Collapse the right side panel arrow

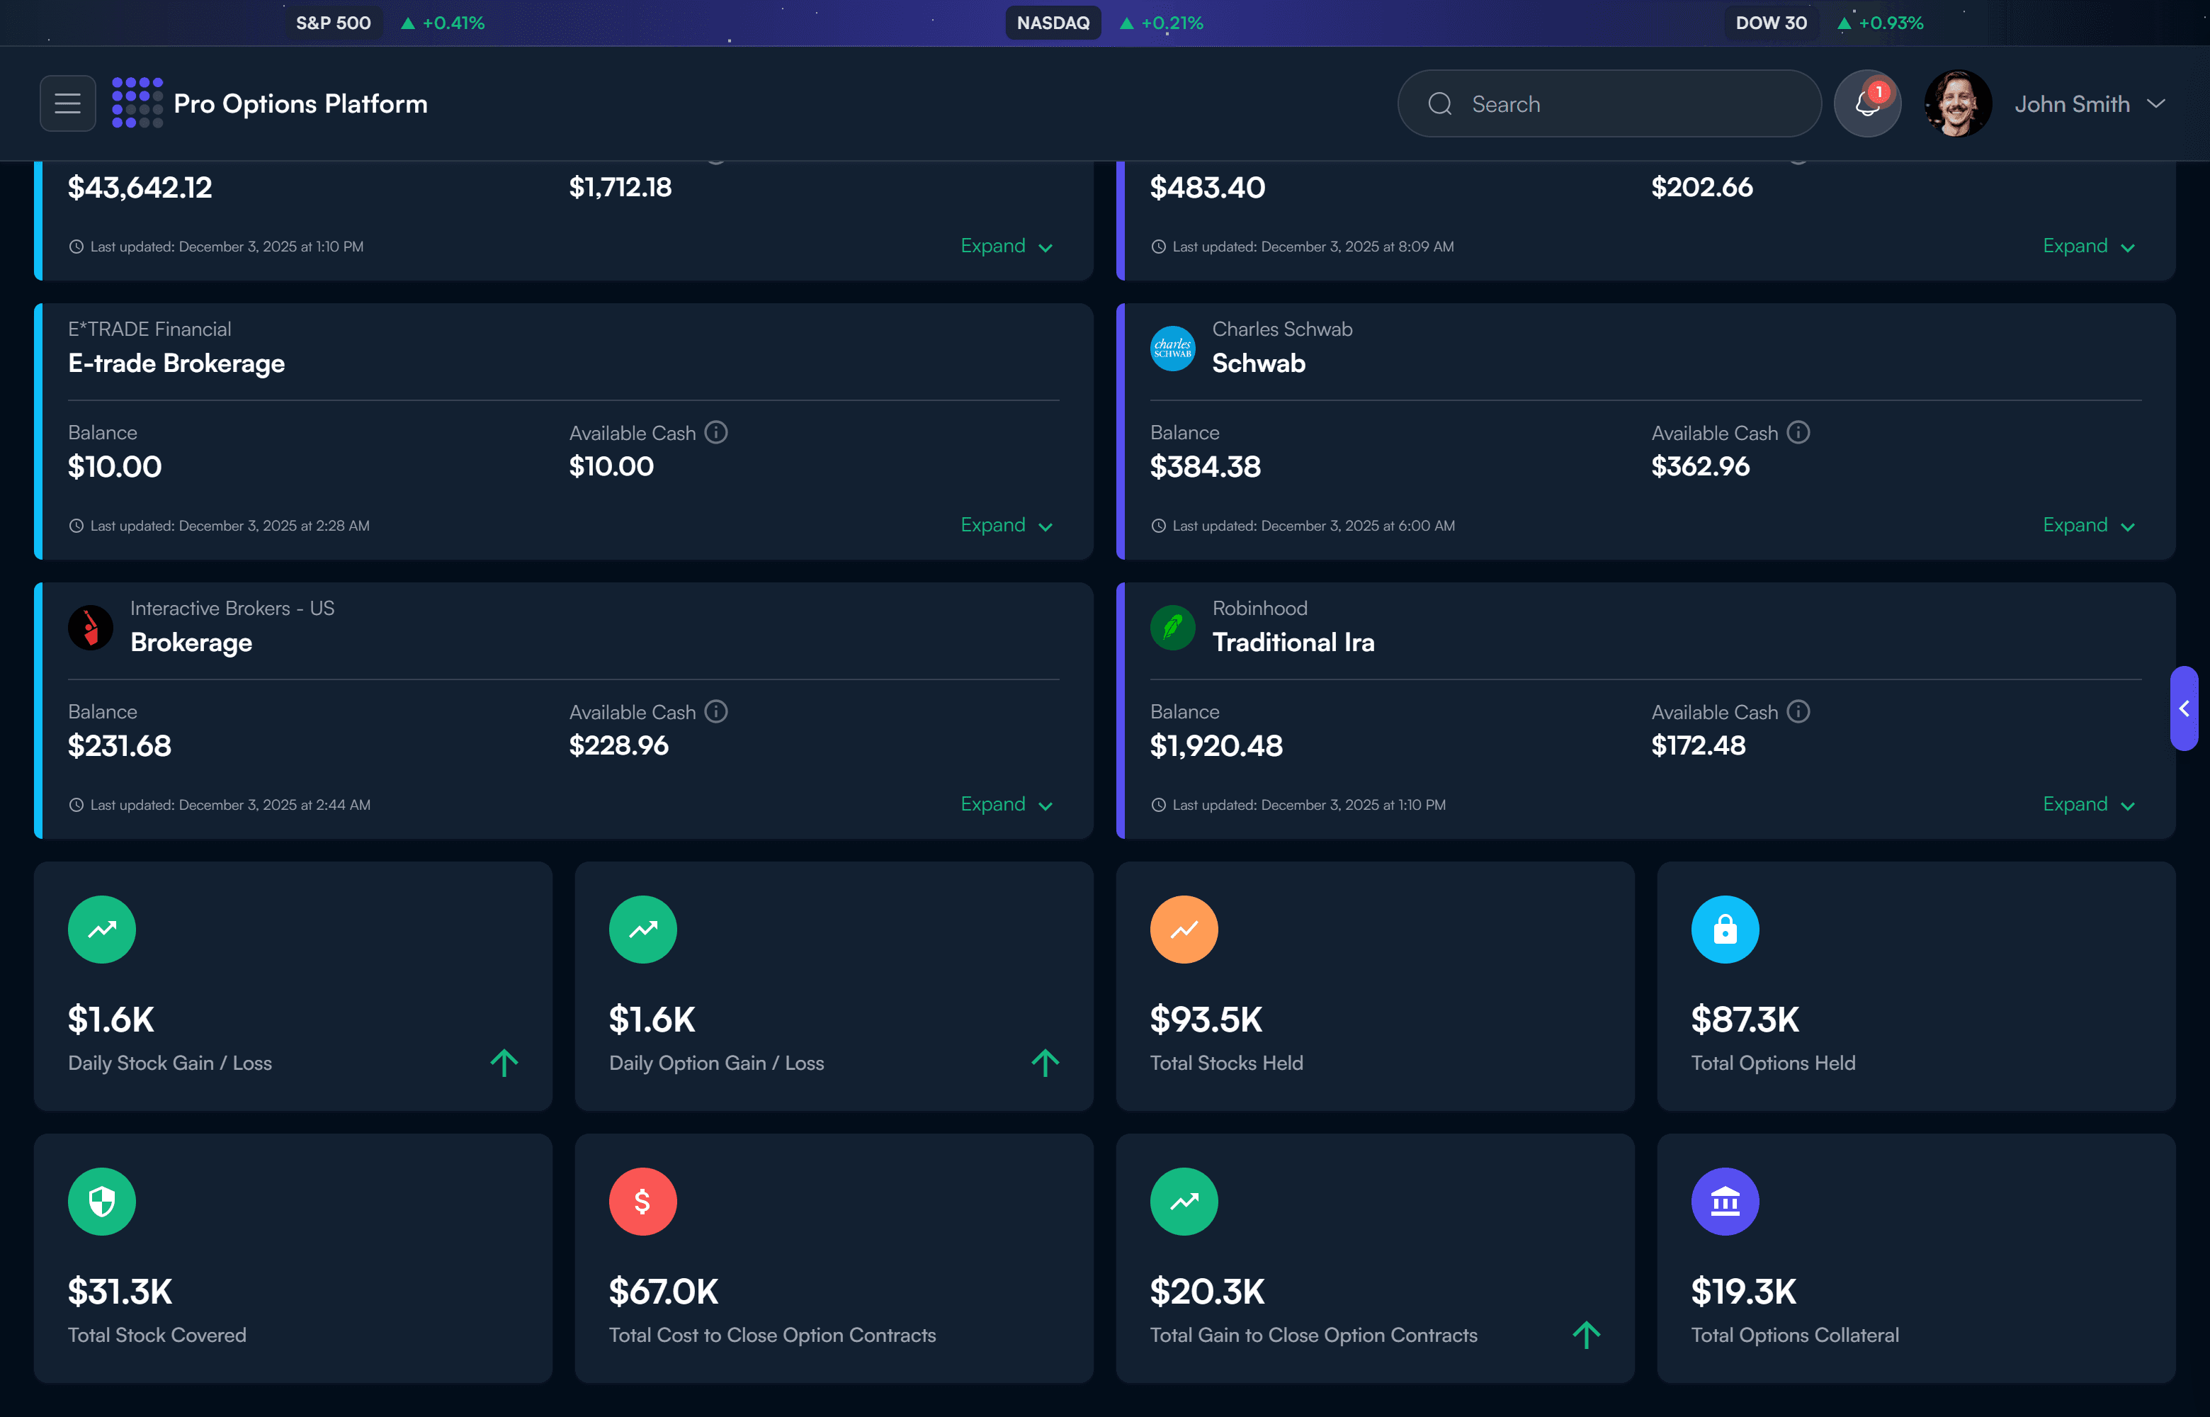(2184, 708)
